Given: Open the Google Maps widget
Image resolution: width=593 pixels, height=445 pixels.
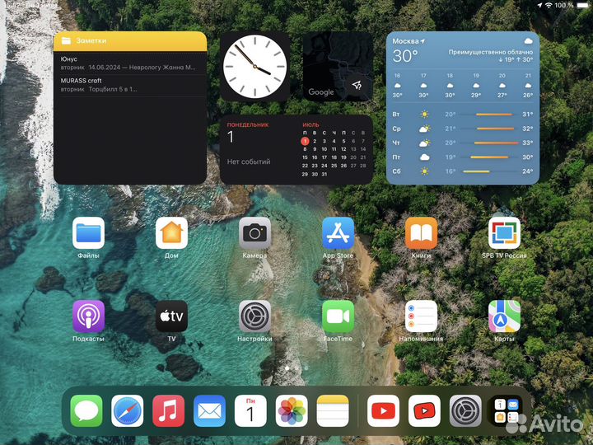Looking at the screenshot, I should coord(338,66).
